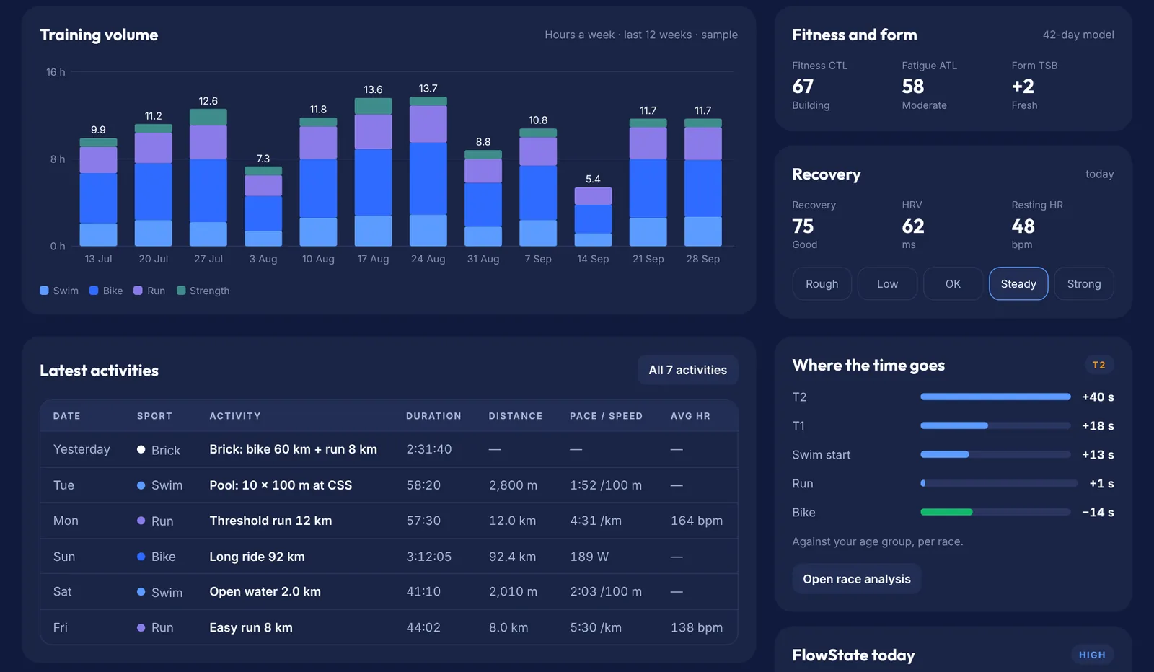This screenshot has height=672, width=1154.
Task: Click the '13.7' bar value label
Action: [428, 88]
